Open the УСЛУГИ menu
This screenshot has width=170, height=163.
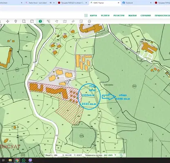click(105, 15)
